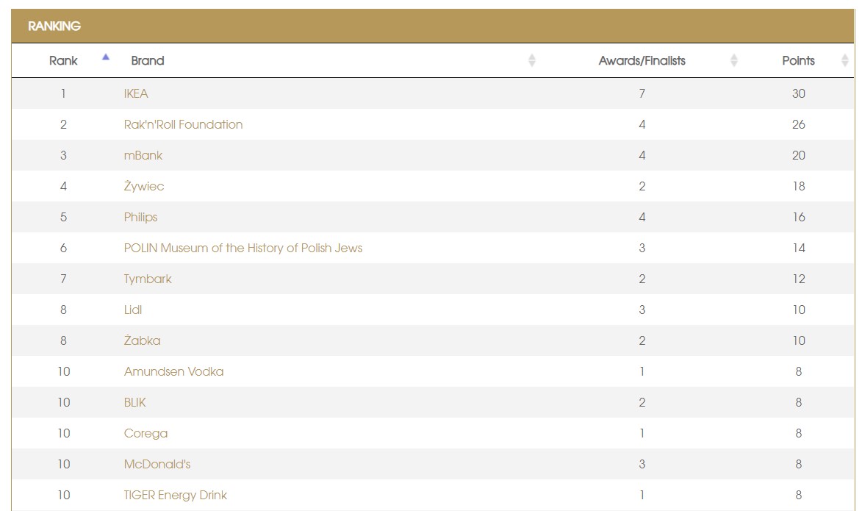Open Amundsen Vodka brand link
This screenshot has height=511, width=862.
point(173,372)
